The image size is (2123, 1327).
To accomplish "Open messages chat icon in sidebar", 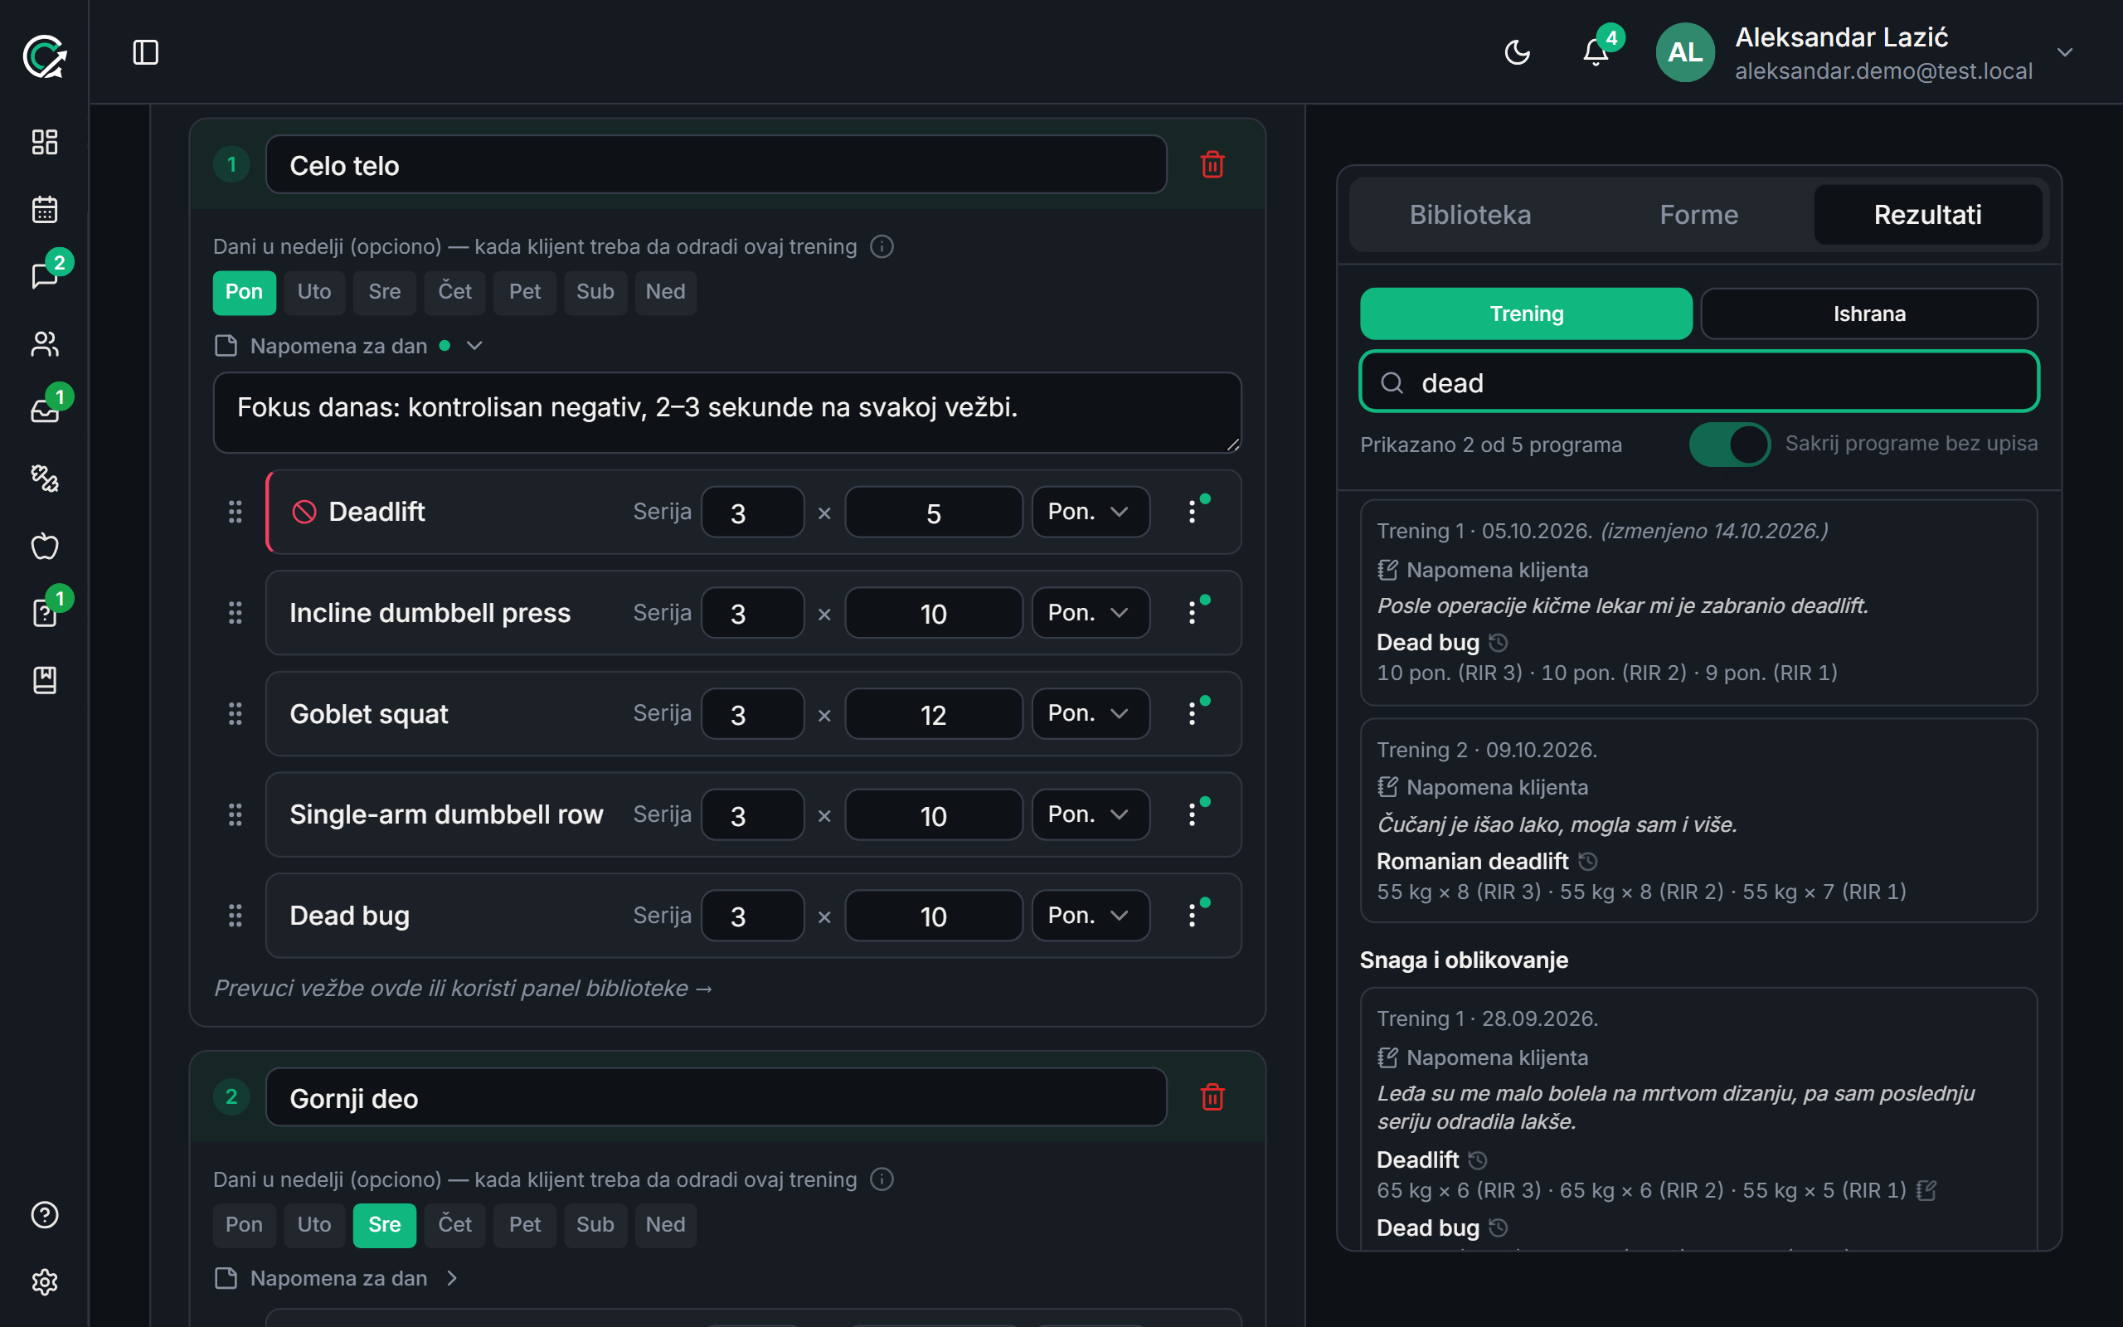I will pyautogui.click(x=45, y=276).
